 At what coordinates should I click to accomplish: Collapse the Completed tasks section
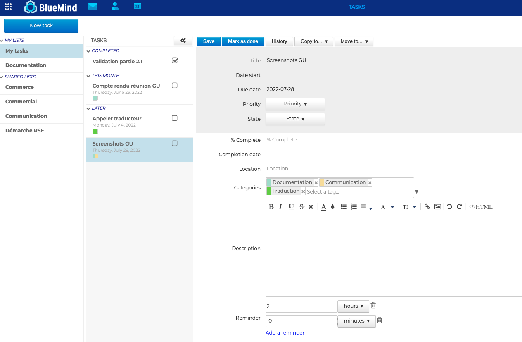89,51
